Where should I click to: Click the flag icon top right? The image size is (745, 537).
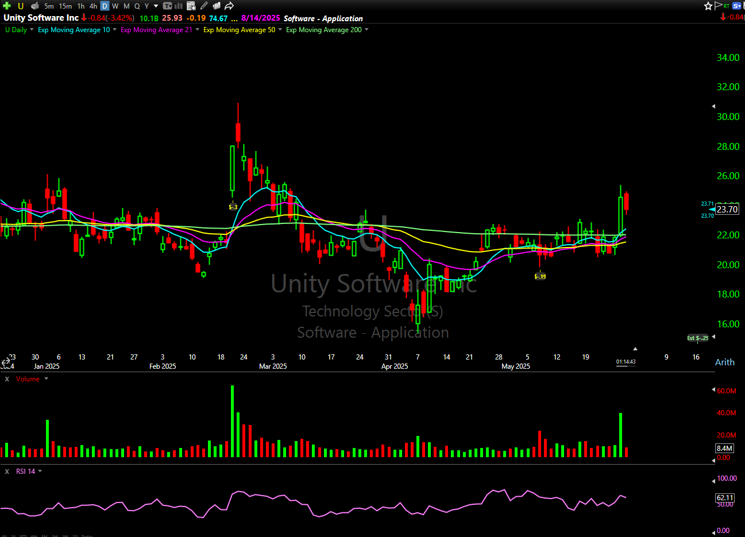click(719, 6)
